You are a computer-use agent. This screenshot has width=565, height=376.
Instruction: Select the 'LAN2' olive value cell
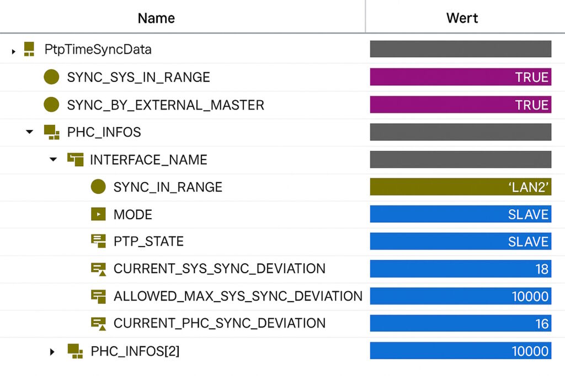pos(460,187)
